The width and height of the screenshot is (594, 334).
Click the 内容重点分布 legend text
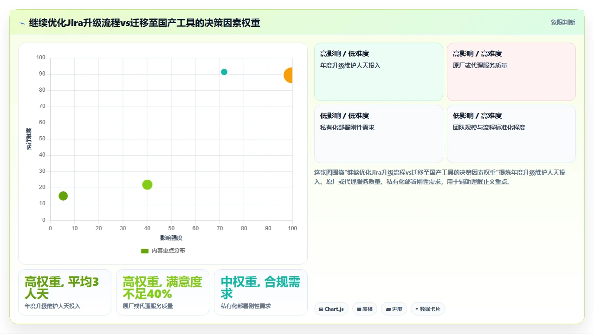(168, 251)
